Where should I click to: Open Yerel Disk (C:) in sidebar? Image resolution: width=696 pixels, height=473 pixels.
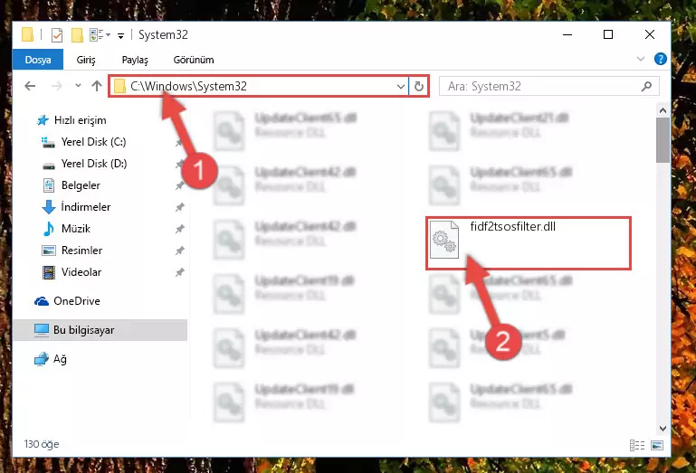point(93,142)
